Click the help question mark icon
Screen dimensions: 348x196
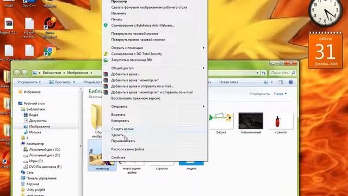(291, 82)
